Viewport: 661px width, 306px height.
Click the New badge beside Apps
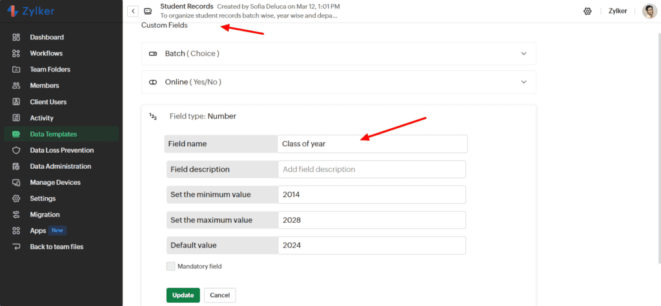pos(57,231)
